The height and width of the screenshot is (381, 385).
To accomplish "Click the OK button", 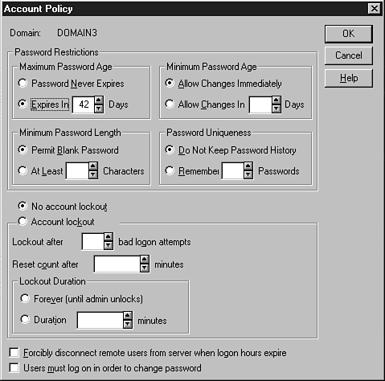I will click(349, 34).
